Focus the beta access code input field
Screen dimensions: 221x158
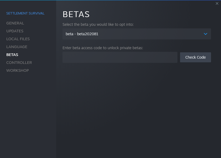click(120, 57)
